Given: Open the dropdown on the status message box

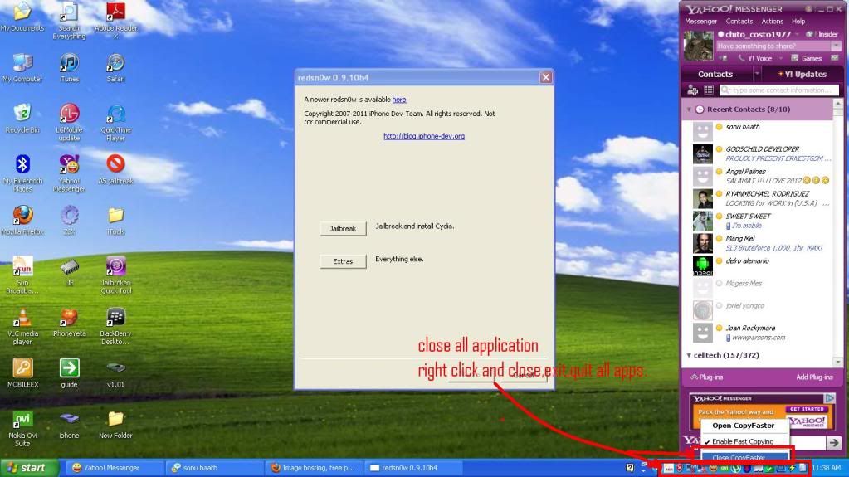Looking at the screenshot, I should (836, 46).
